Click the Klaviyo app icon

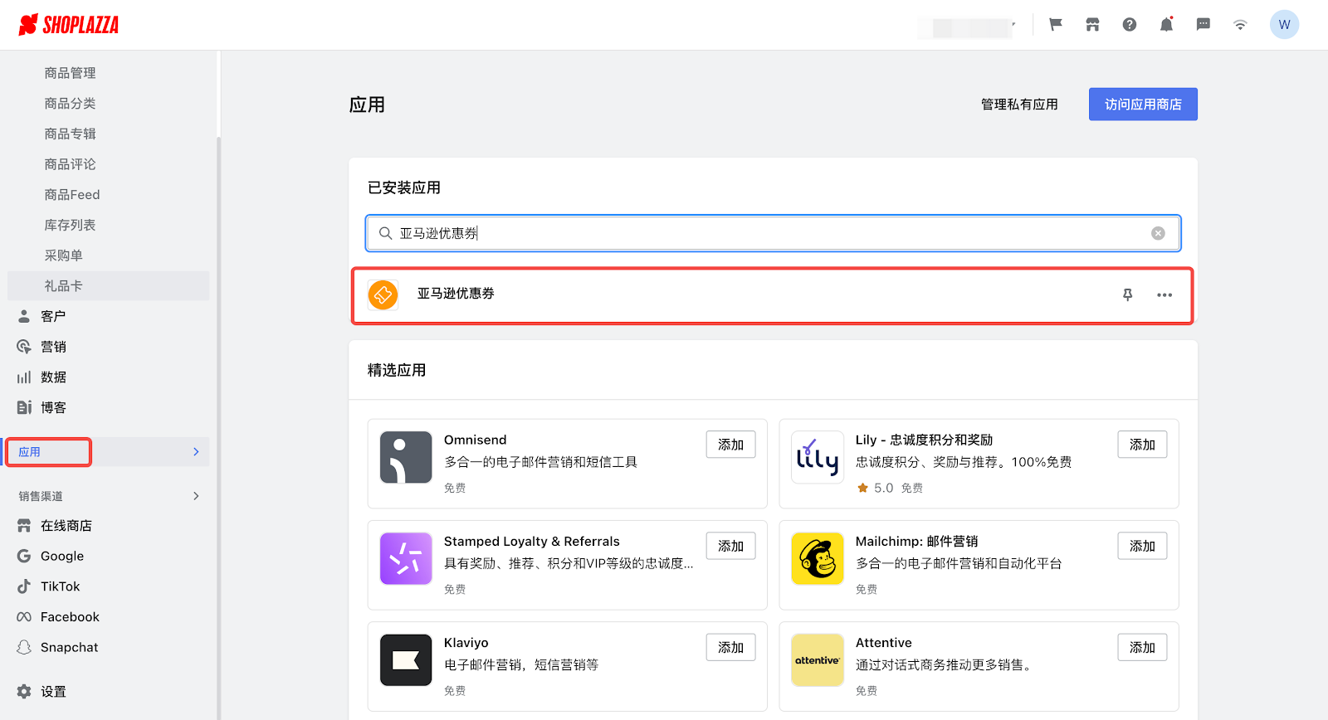tap(406, 659)
